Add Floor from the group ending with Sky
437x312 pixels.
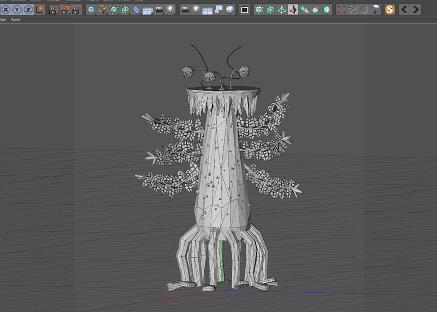click(x=208, y=10)
